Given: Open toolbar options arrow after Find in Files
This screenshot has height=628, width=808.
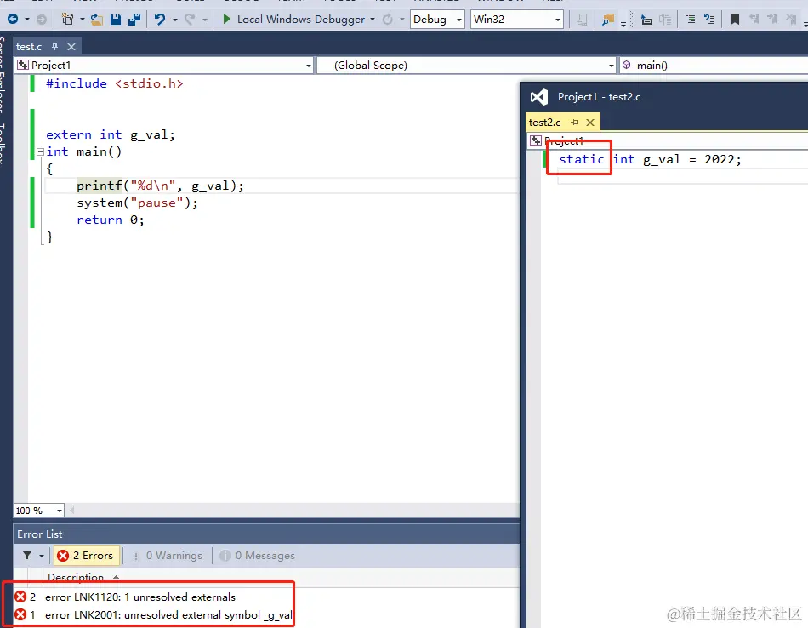Looking at the screenshot, I should coord(623,23).
